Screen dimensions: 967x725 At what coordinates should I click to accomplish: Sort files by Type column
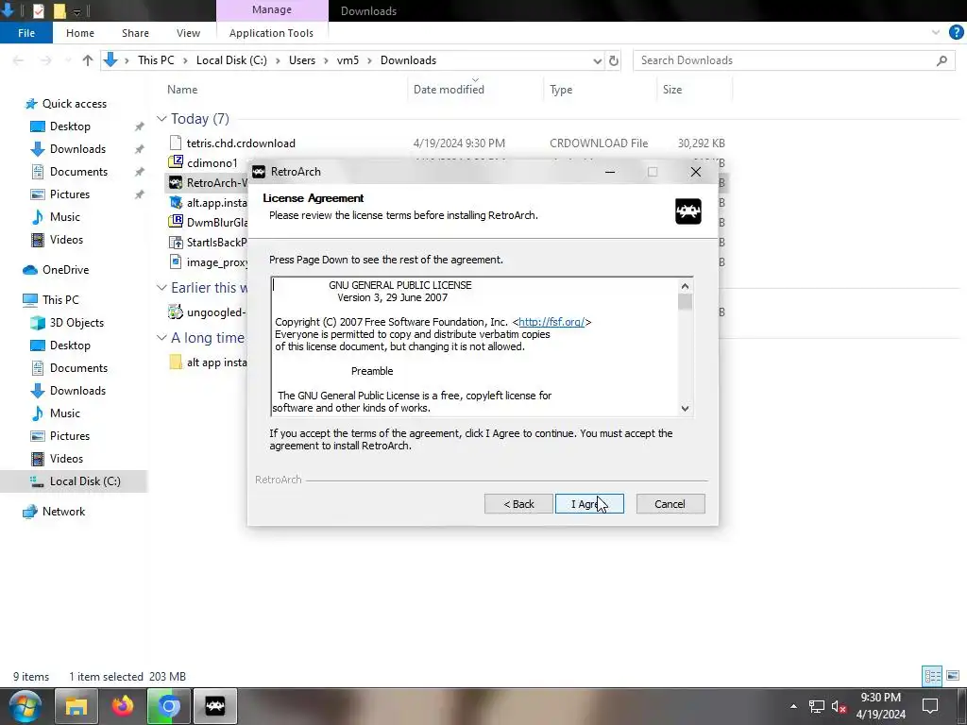[561, 90]
